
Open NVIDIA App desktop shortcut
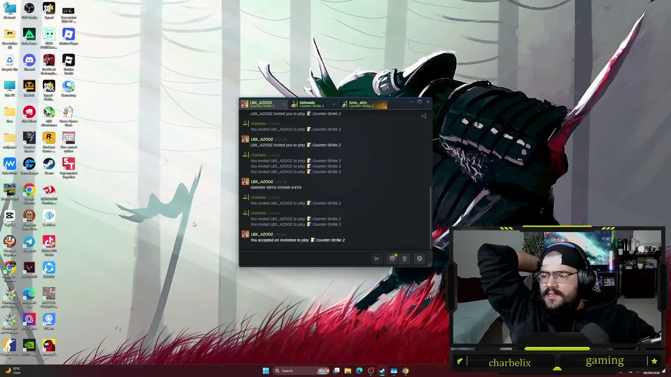point(29,347)
